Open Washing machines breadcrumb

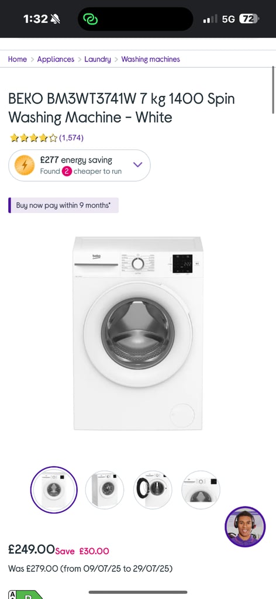tap(150, 59)
